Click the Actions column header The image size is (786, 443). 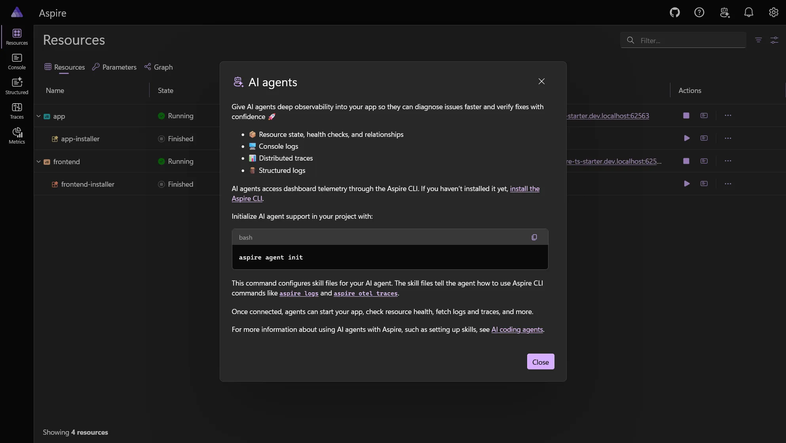point(690,91)
